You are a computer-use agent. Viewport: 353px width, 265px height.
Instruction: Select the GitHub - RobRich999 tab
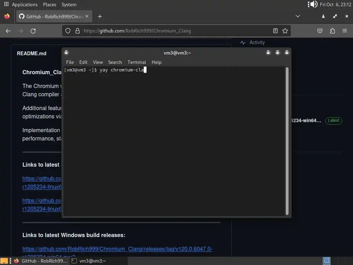click(54, 16)
